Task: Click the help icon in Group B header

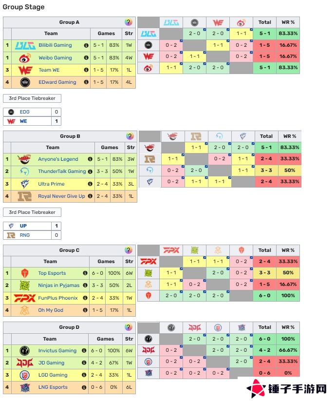Action: coord(130,136)
